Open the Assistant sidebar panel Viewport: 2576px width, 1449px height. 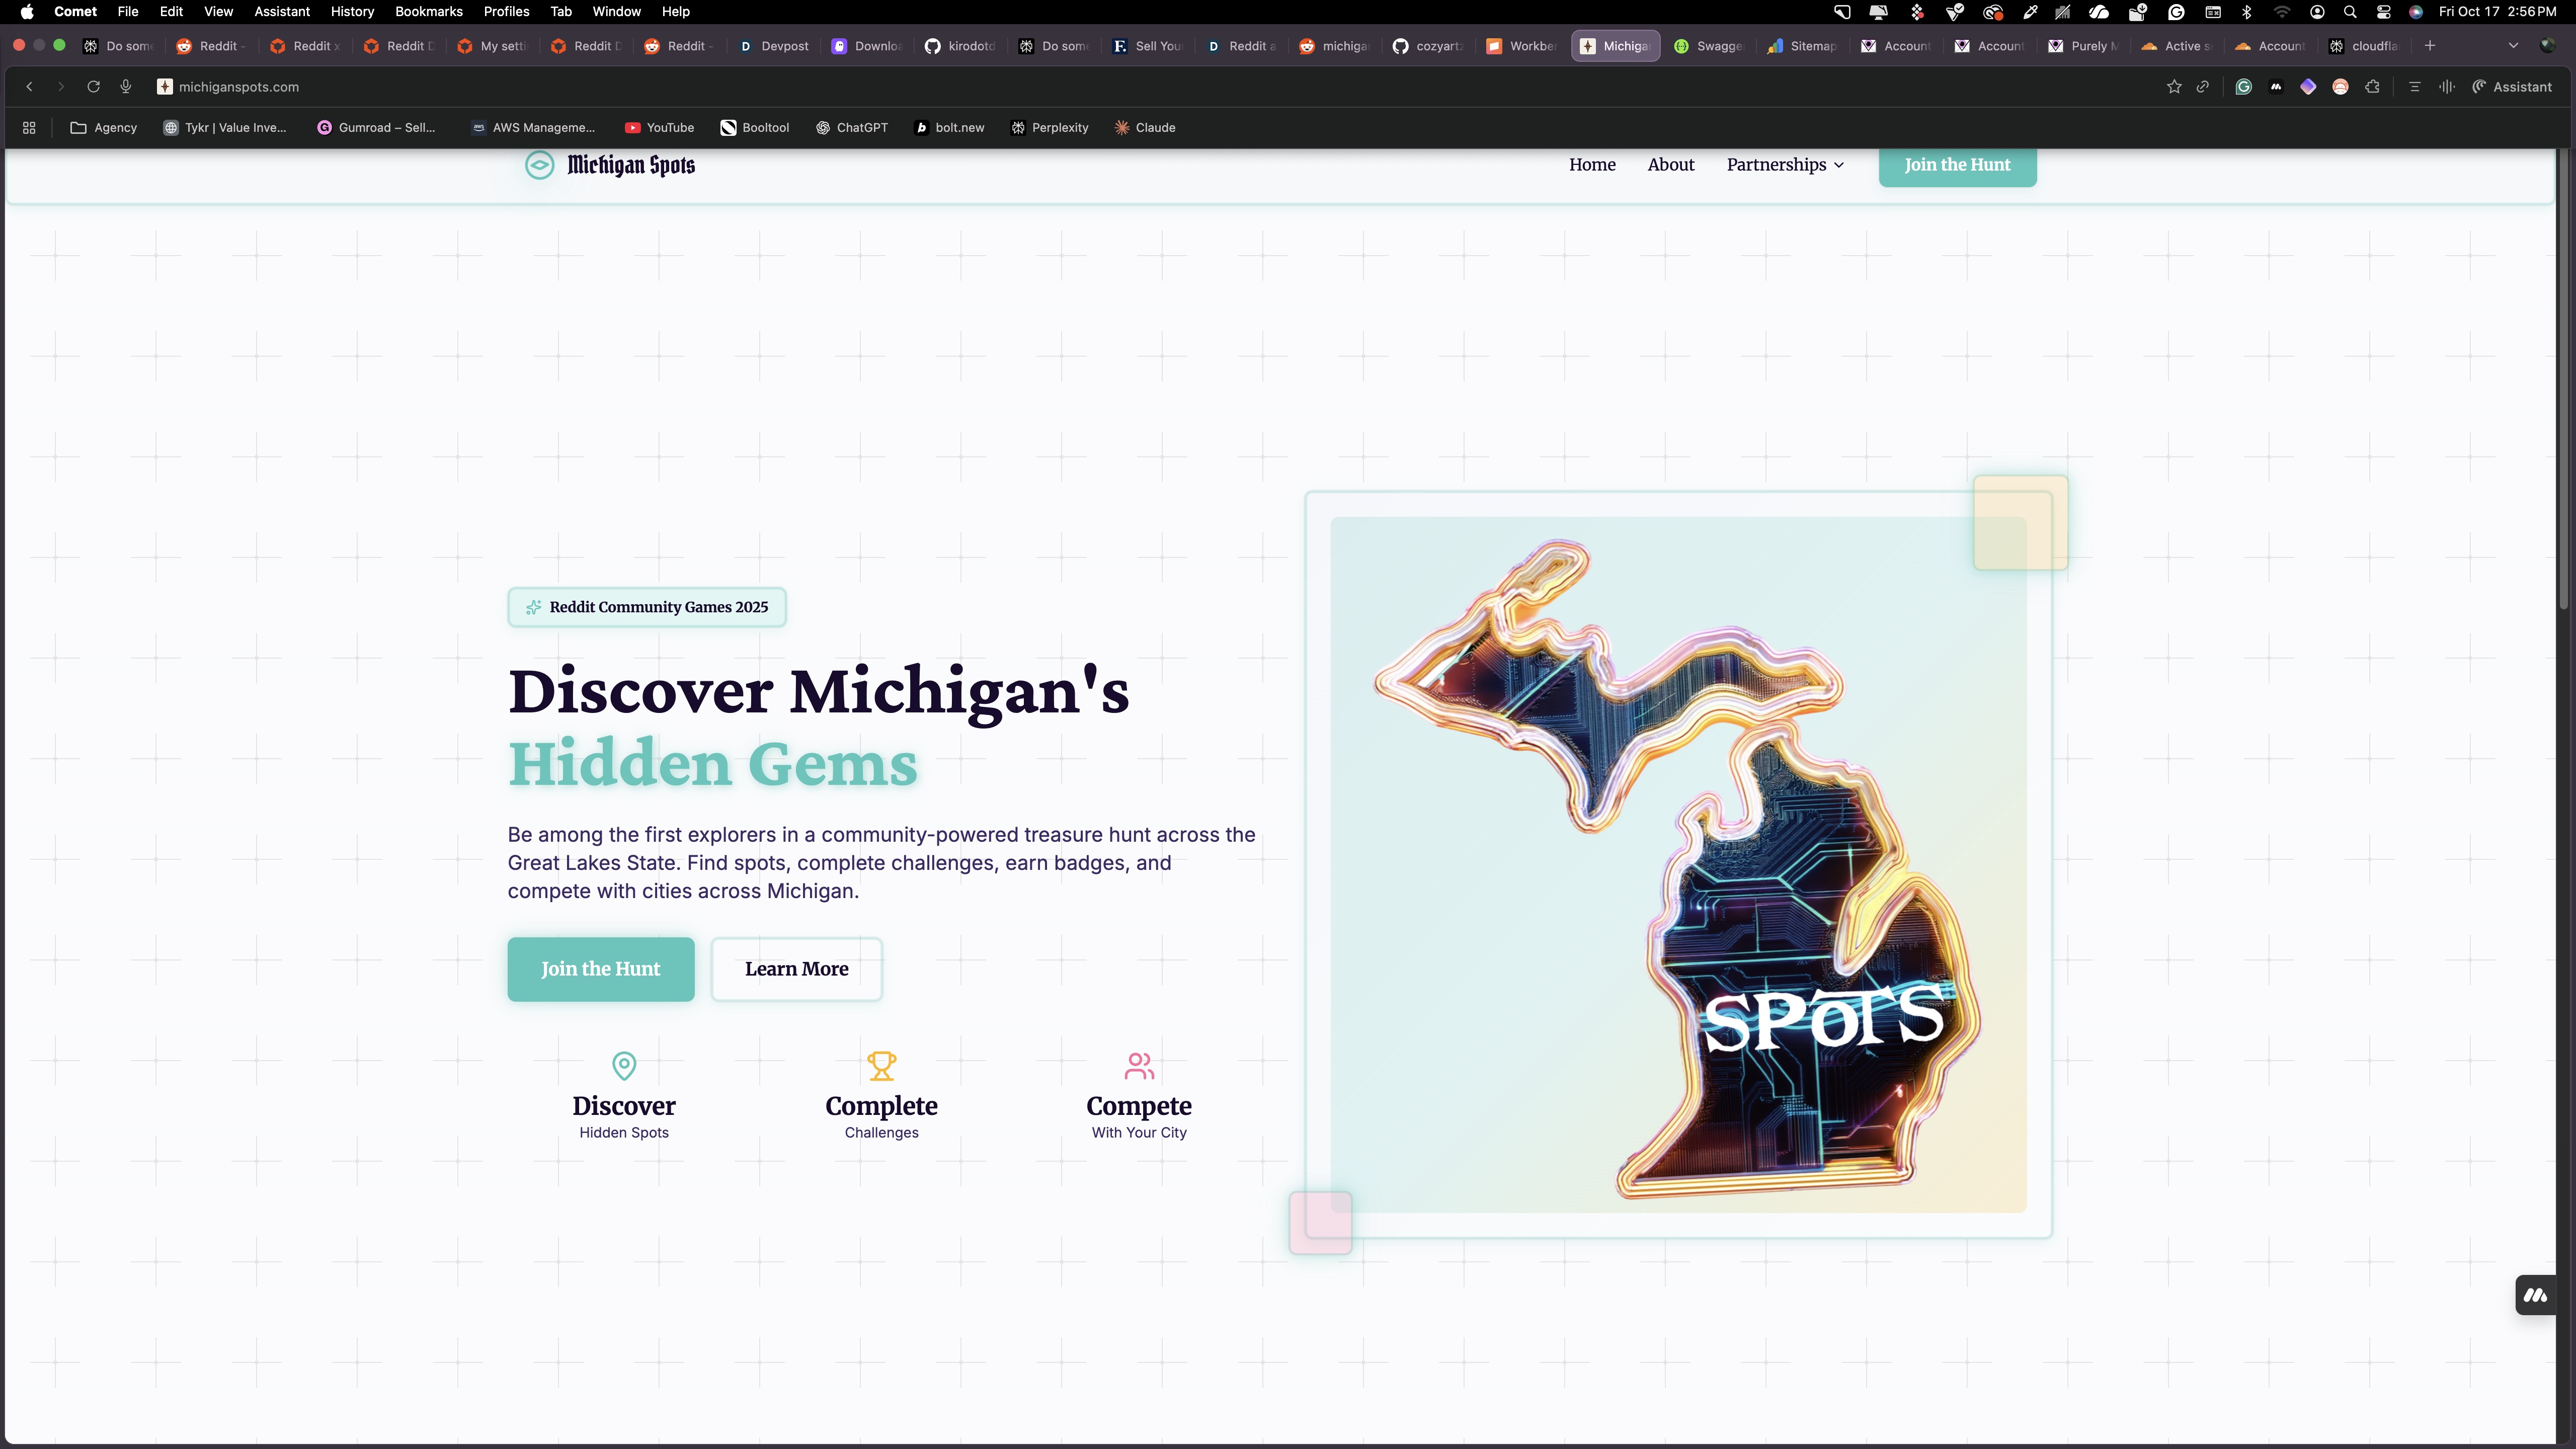pos(2511,87)
